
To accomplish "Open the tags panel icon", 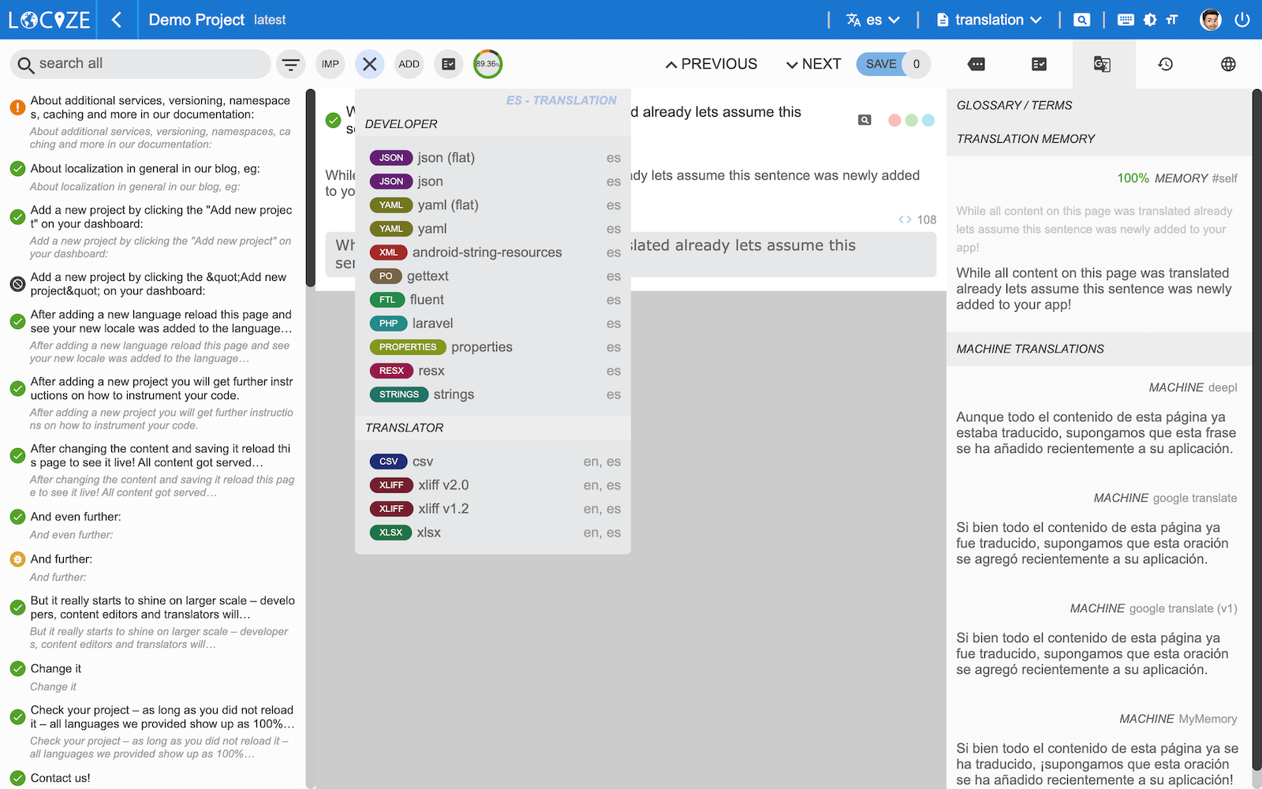I will click(x=976, y=65).
